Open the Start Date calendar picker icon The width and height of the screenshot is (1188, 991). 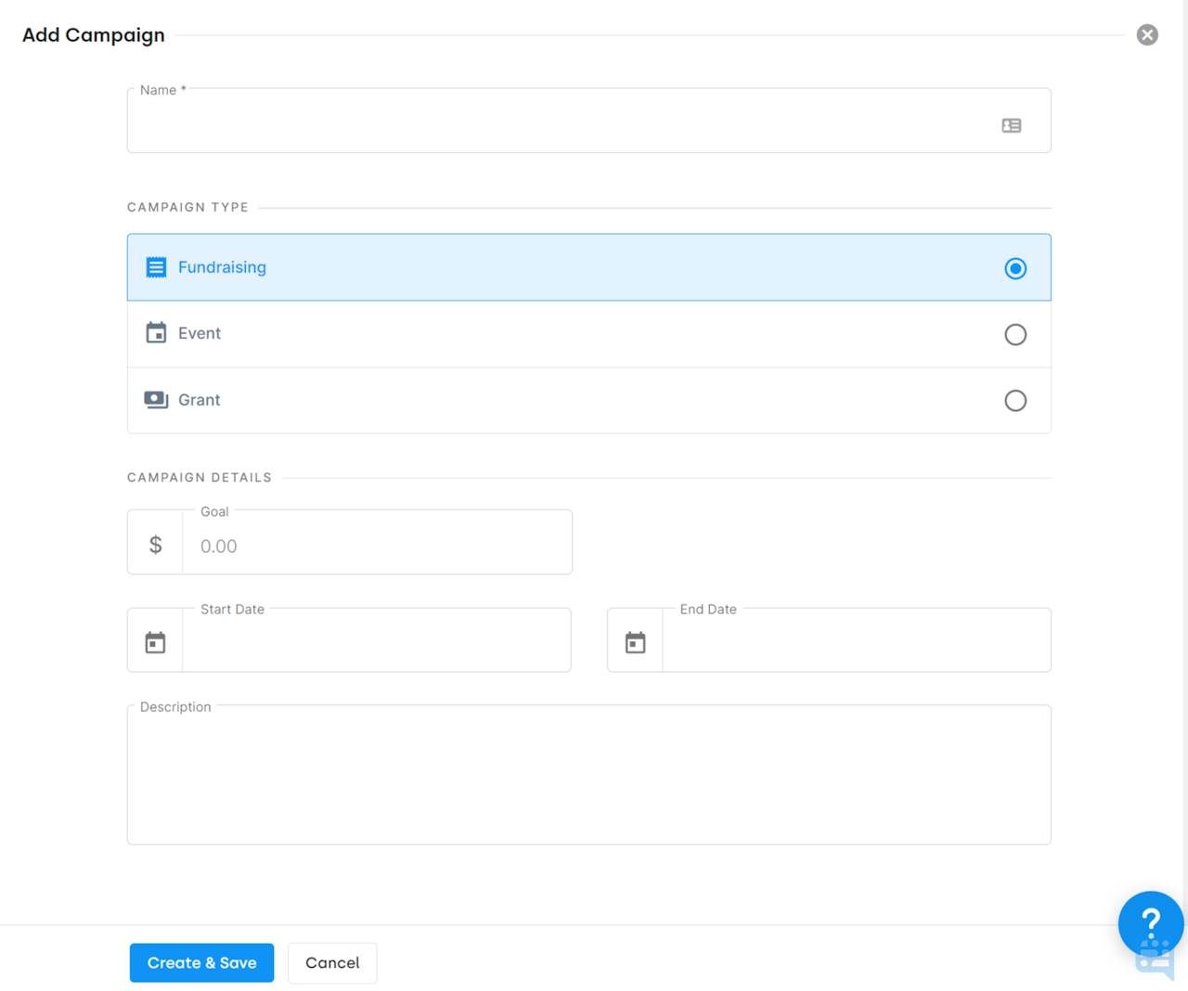pos(155,640)
